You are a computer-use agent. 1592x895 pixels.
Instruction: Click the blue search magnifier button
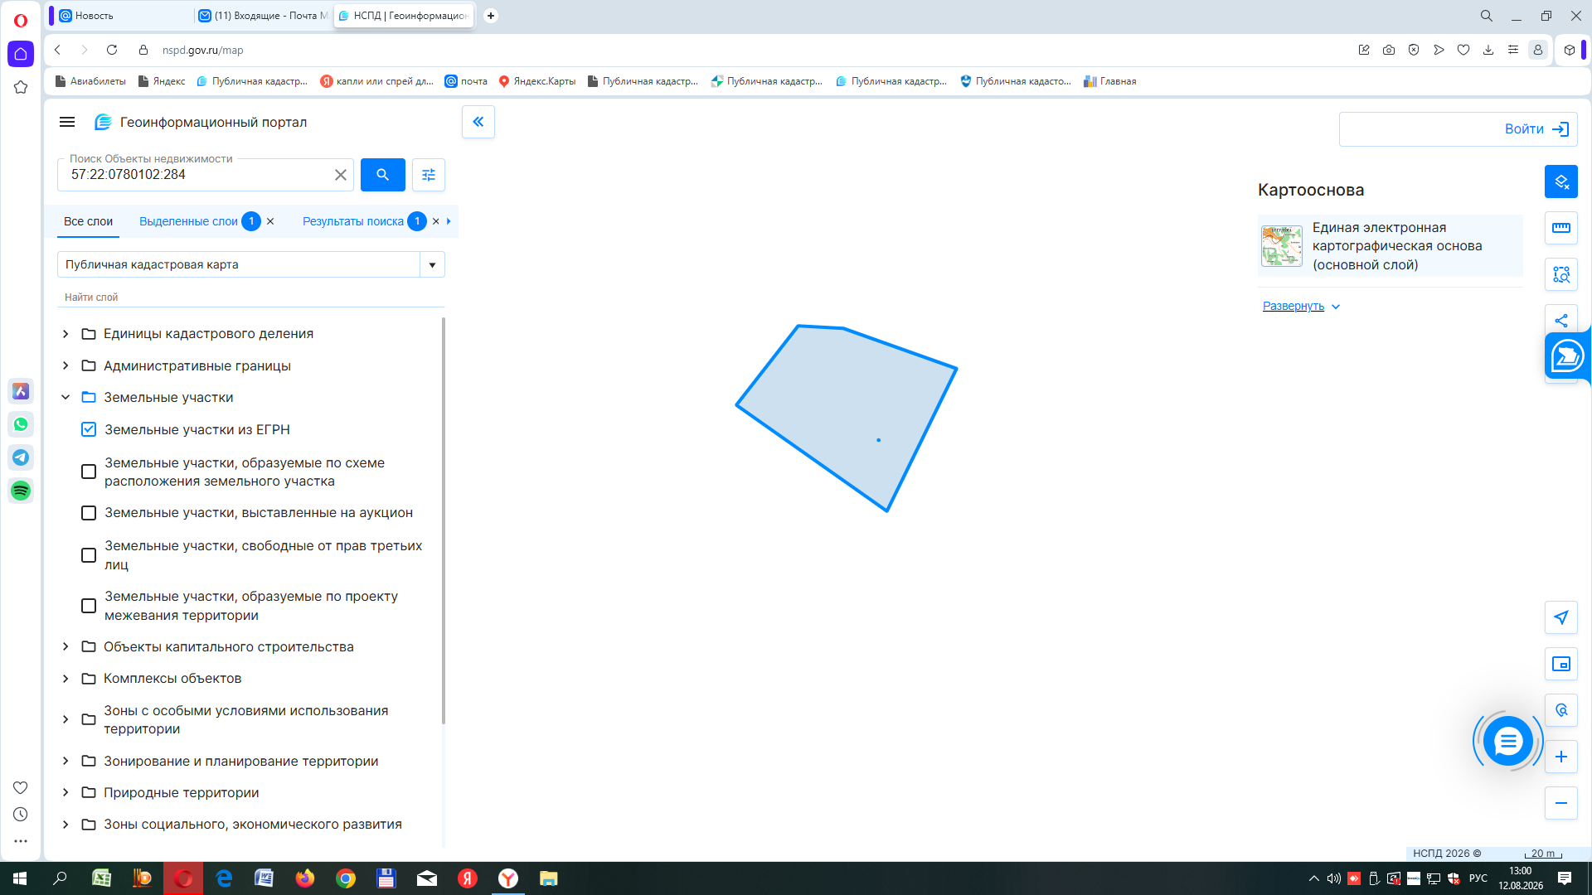pos(382,175)
